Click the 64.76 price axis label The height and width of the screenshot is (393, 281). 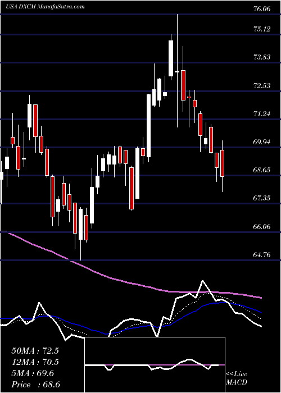pyautogui.click(x=262, y=255)
